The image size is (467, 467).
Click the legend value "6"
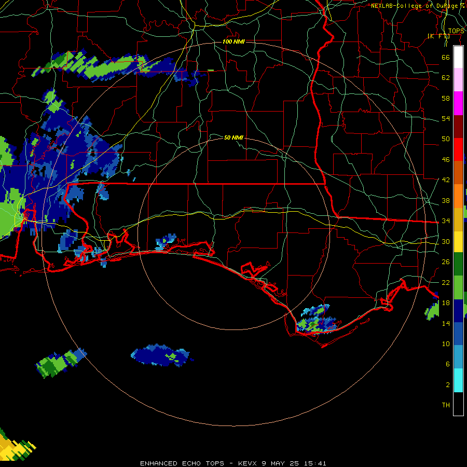[x=448, y=364]
